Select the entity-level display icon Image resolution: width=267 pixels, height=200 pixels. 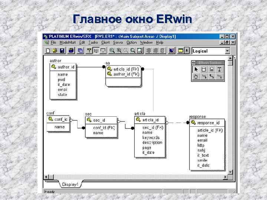click(x=89, y=51)
